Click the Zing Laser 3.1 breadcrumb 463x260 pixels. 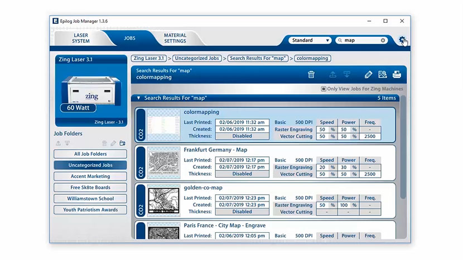click(x=149, y=58)
